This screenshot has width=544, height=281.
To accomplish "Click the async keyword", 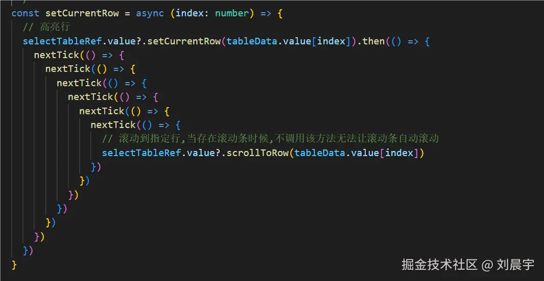I will point(150,13).
